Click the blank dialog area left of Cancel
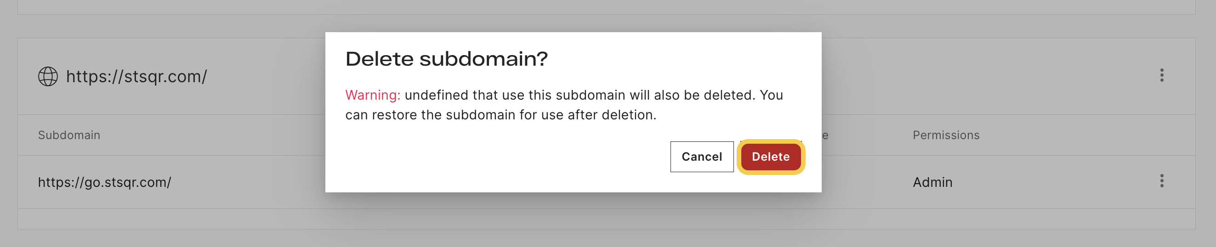The height and width of the screenshot is (247, 1216). [505, 157]
